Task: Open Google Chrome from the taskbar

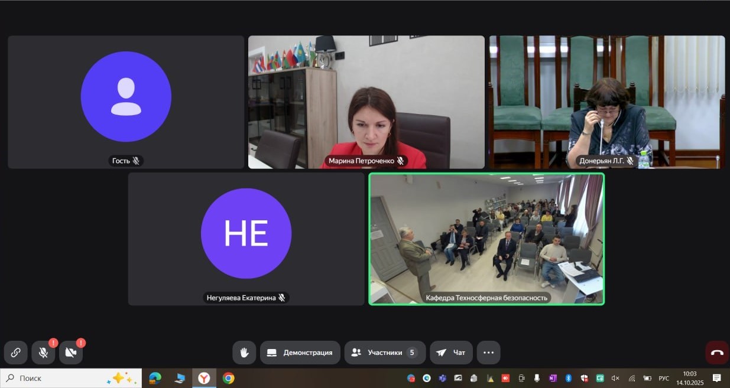Action: pyautogui.click(x=229, y=378)
